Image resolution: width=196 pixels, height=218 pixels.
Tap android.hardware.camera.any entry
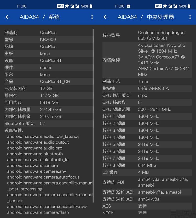click(37, 171)
